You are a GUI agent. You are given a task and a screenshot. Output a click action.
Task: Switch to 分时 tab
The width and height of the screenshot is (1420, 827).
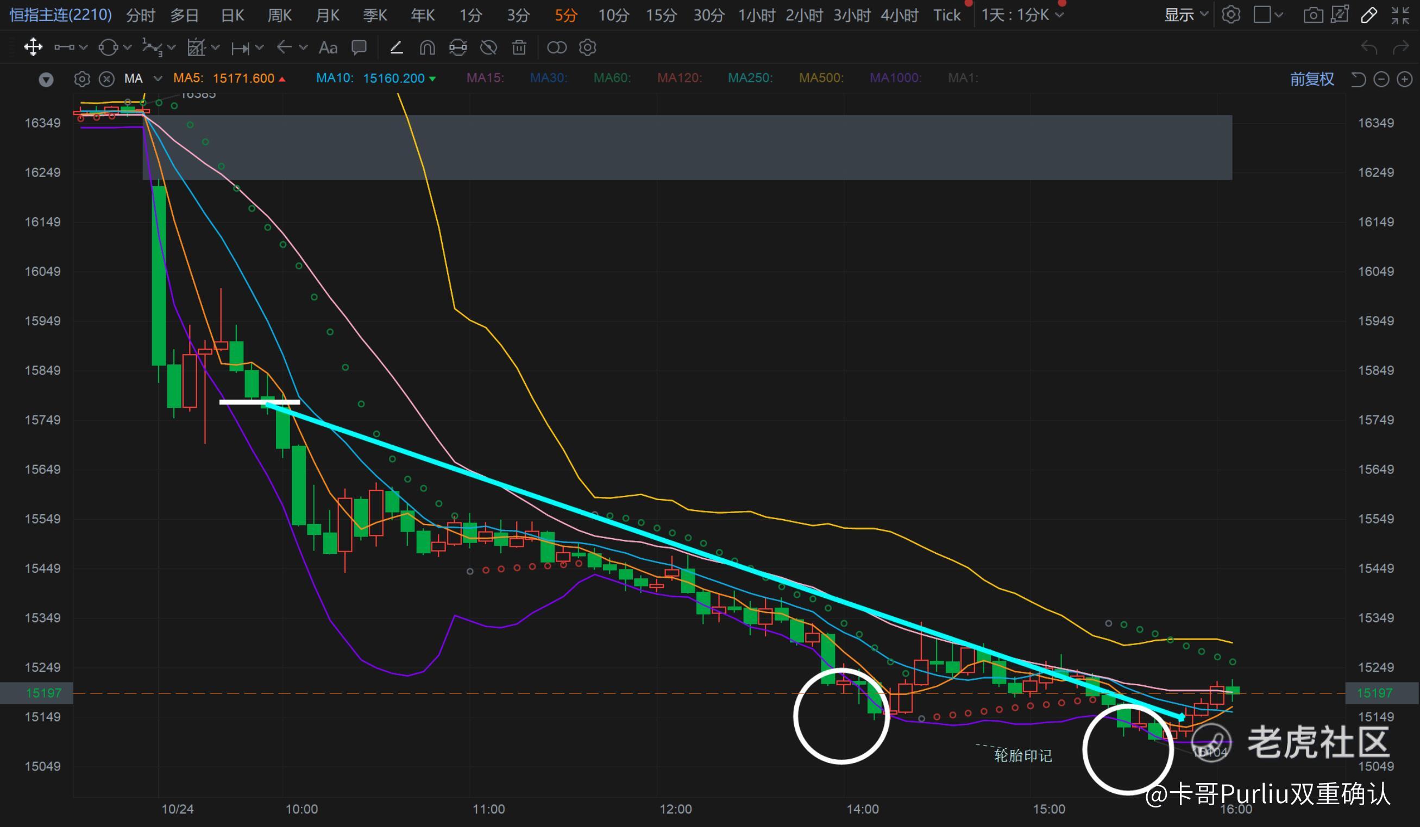(140, 15)
